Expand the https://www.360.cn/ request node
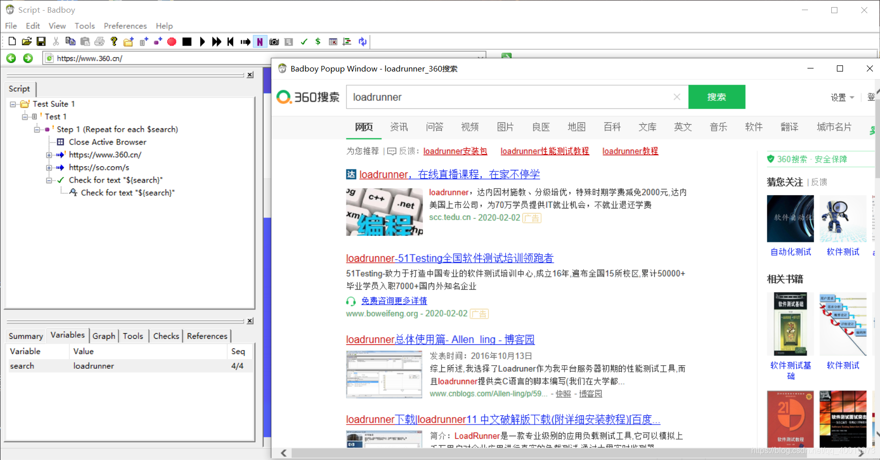The height and width of the screenshot is (460, 880). pos(49,155)
